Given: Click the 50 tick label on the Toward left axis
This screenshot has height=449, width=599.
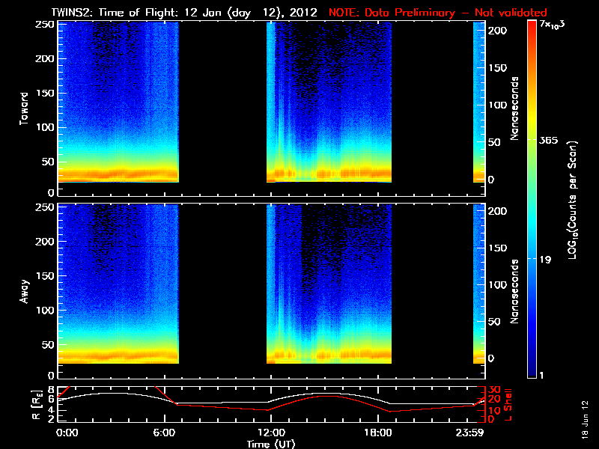Looking at the screenshot, I should [49, 162].
